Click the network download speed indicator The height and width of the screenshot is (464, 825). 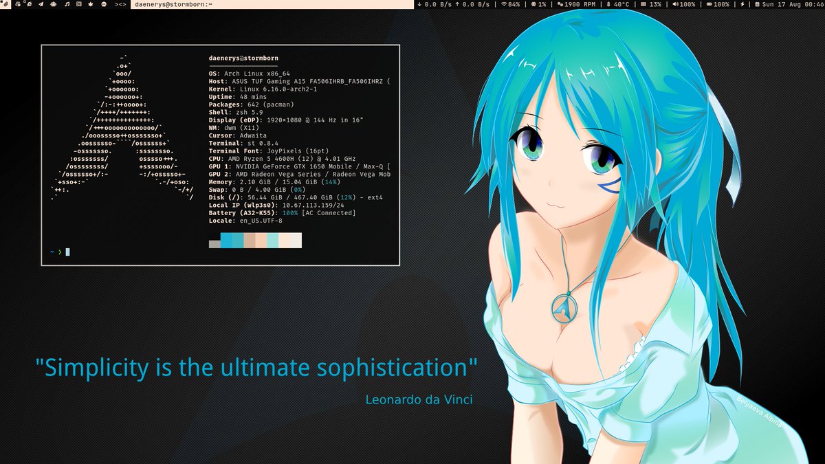point(435,4)
